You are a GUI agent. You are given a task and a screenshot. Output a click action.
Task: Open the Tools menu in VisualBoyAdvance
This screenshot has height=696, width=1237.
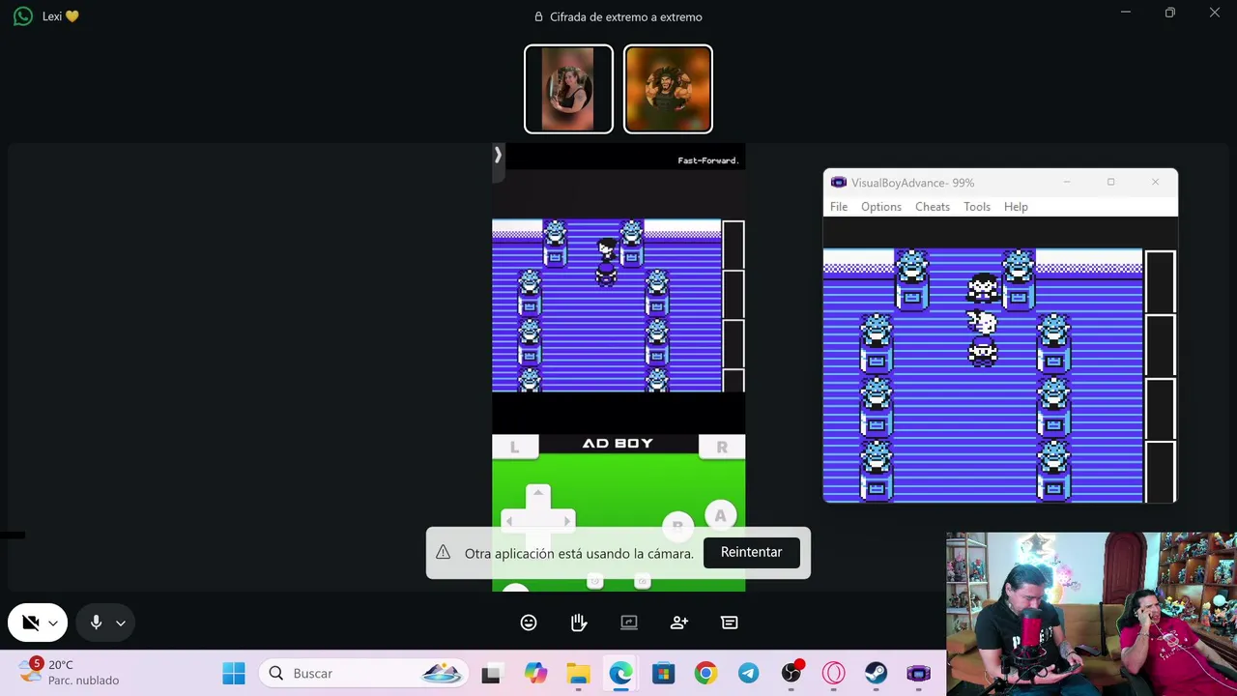point(977,207)
